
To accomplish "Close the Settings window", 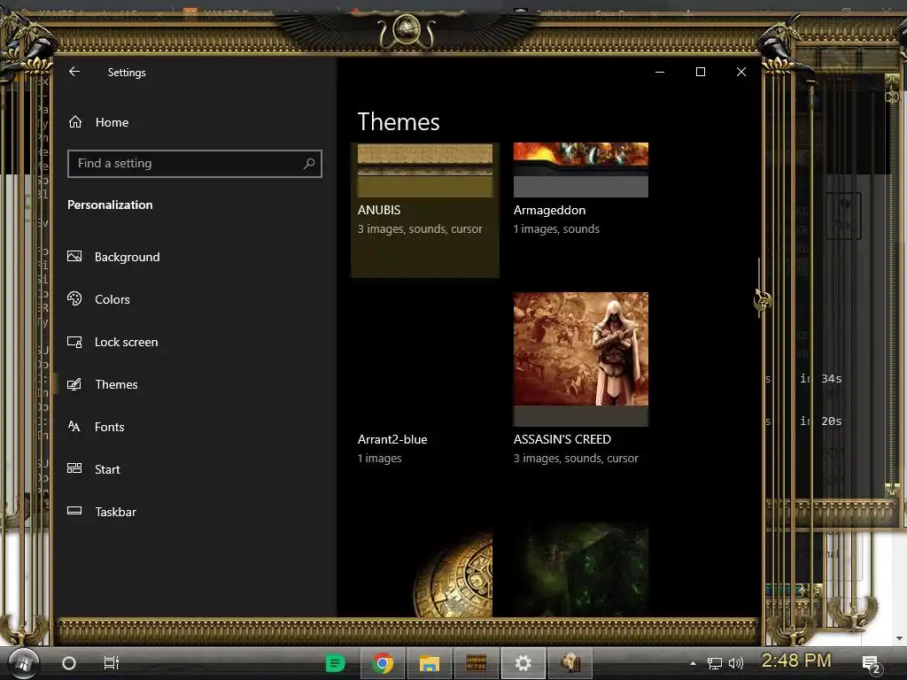I will 741,72.
